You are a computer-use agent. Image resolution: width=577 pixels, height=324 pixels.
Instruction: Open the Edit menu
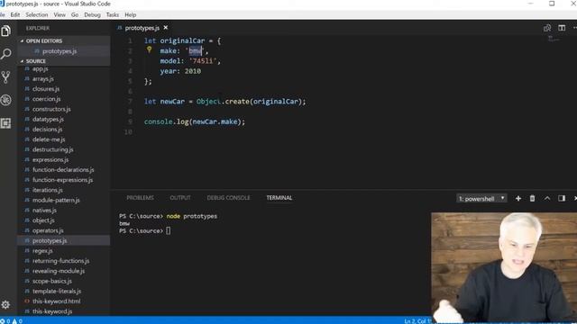pos(15,14)
